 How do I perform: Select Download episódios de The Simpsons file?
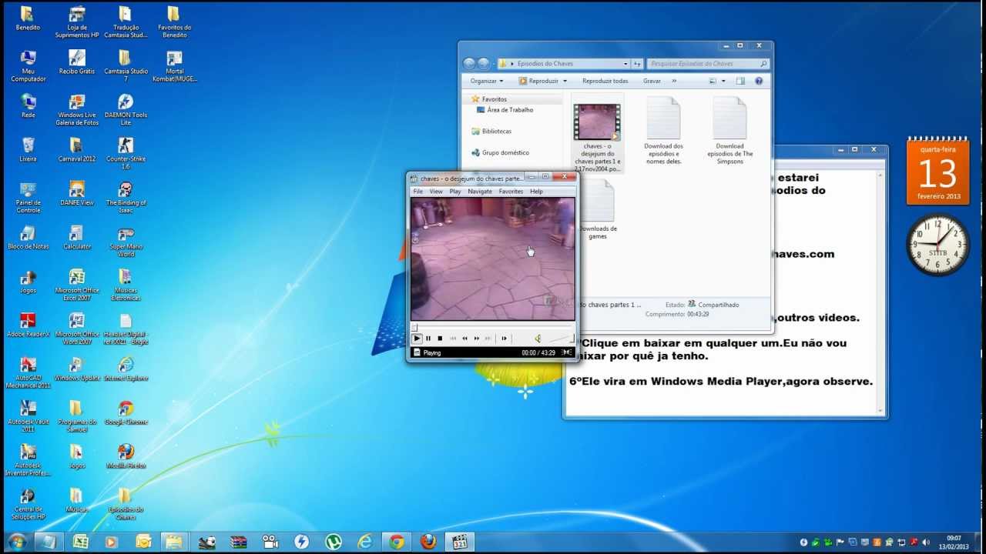(x=729, y=131)
